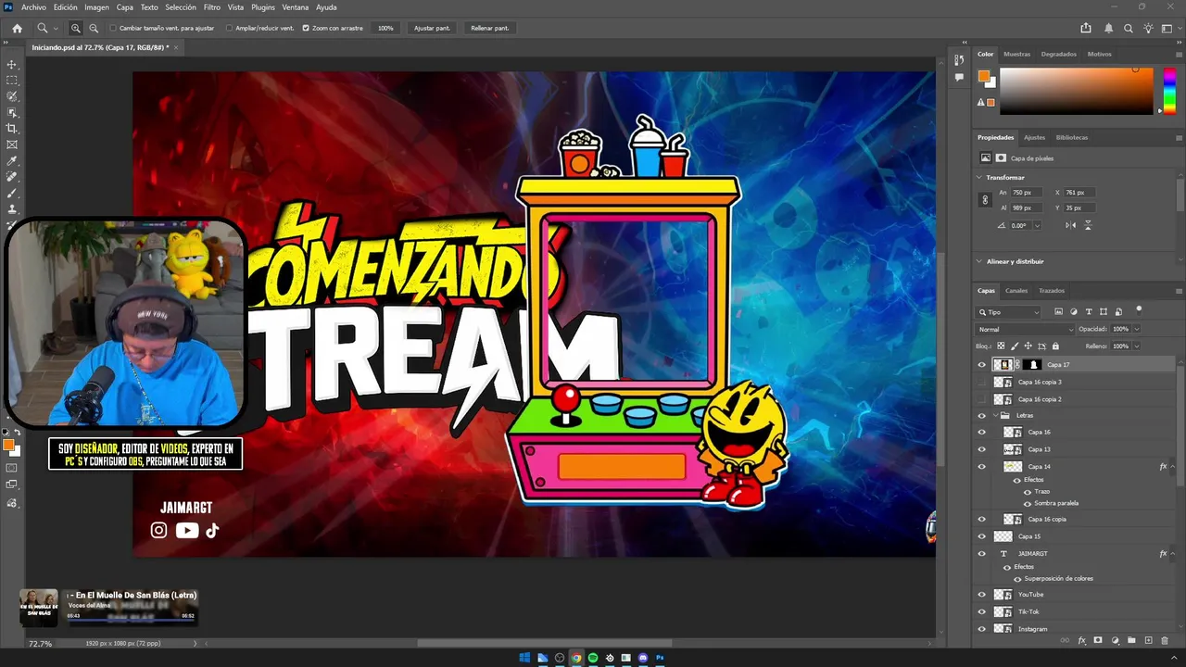Viewport: 1186px width, 667px height.
Task: Select the Crop tool
Action: click(12, 129)
